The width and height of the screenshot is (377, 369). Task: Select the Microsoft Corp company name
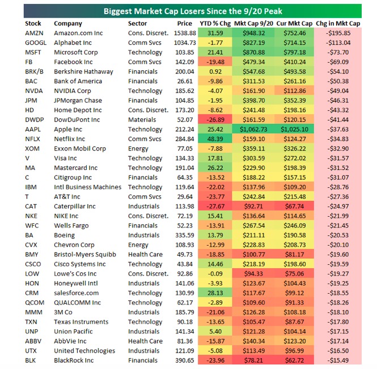[76, 52]
